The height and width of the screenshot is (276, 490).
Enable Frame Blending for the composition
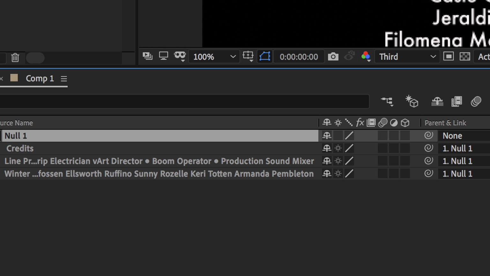457,102
